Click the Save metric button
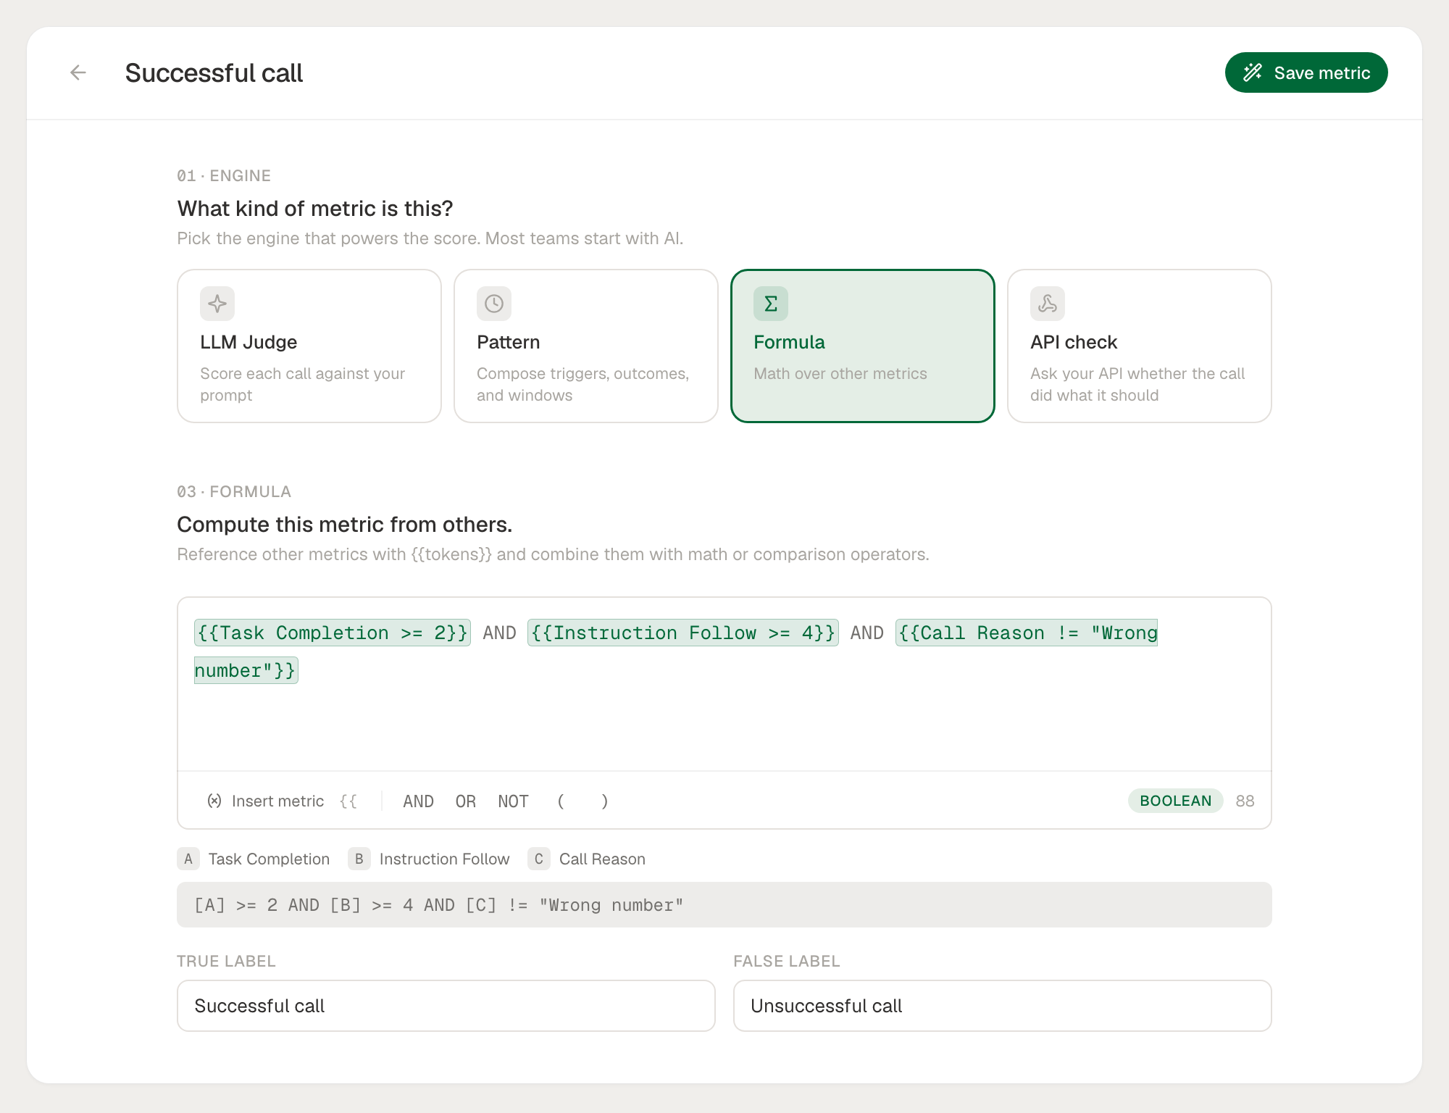The width and height of the screenshot is (1449, 1113). pos(1306,72)
